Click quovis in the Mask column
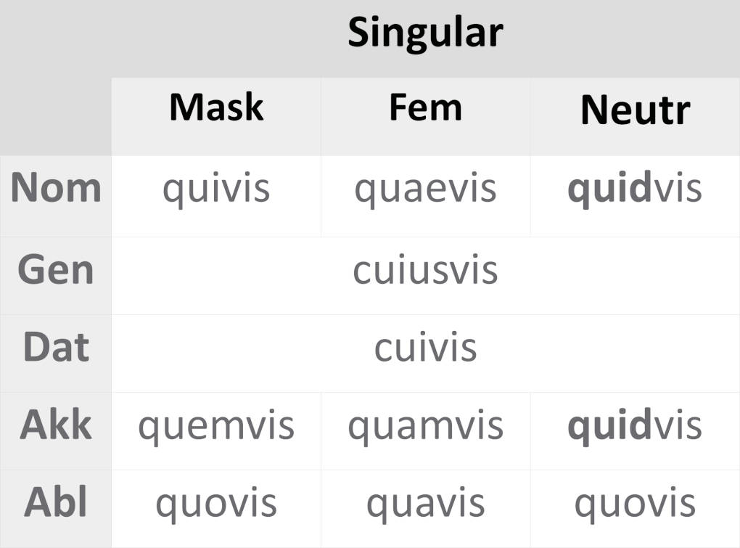The width and height of the screenshot is (740, 548). (x=216, y=503)
